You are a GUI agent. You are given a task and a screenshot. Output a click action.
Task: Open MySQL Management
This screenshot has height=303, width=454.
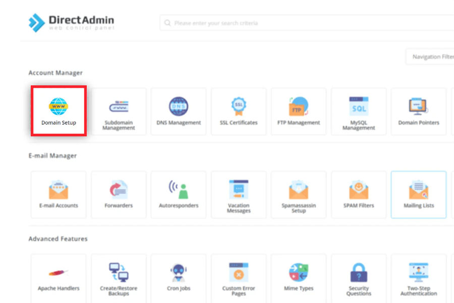[x=359, y=112]
